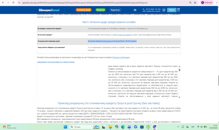Open the Питання та Відповіді link
219x130 pixels.
click(x=121, y=57)
